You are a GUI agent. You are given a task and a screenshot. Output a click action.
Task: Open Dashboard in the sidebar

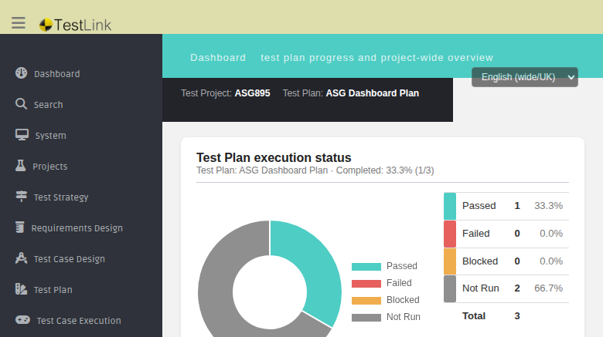click(57, 74)
